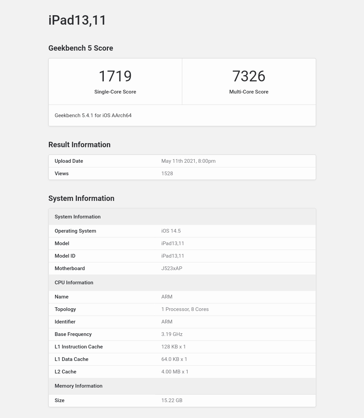This screenshot has height=418, width=364.
Task: Click the L1 Instruction Cache row label
Action: pos(79,347)
